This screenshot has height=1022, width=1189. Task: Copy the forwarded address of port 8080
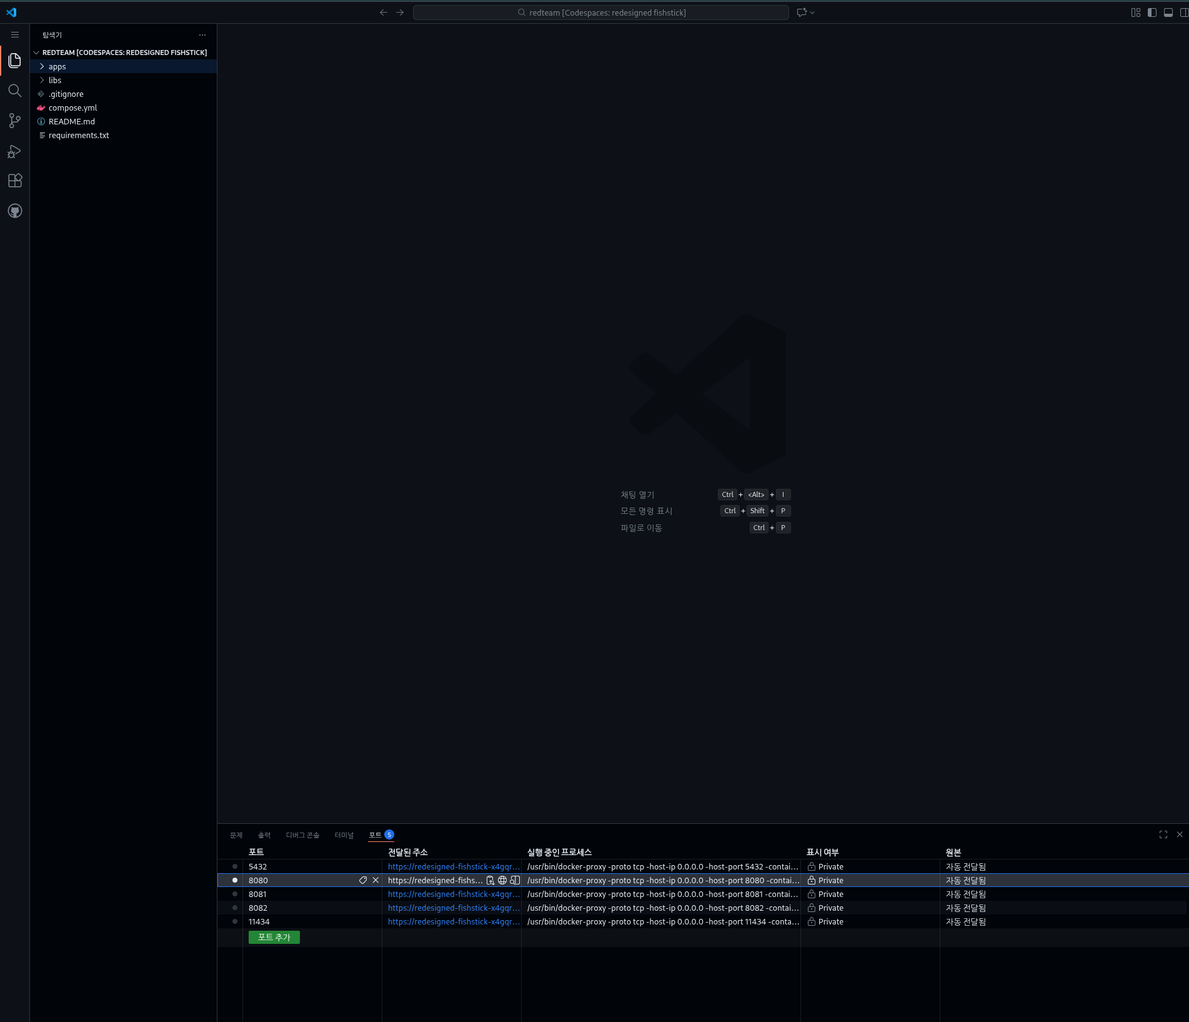[490, 880]
